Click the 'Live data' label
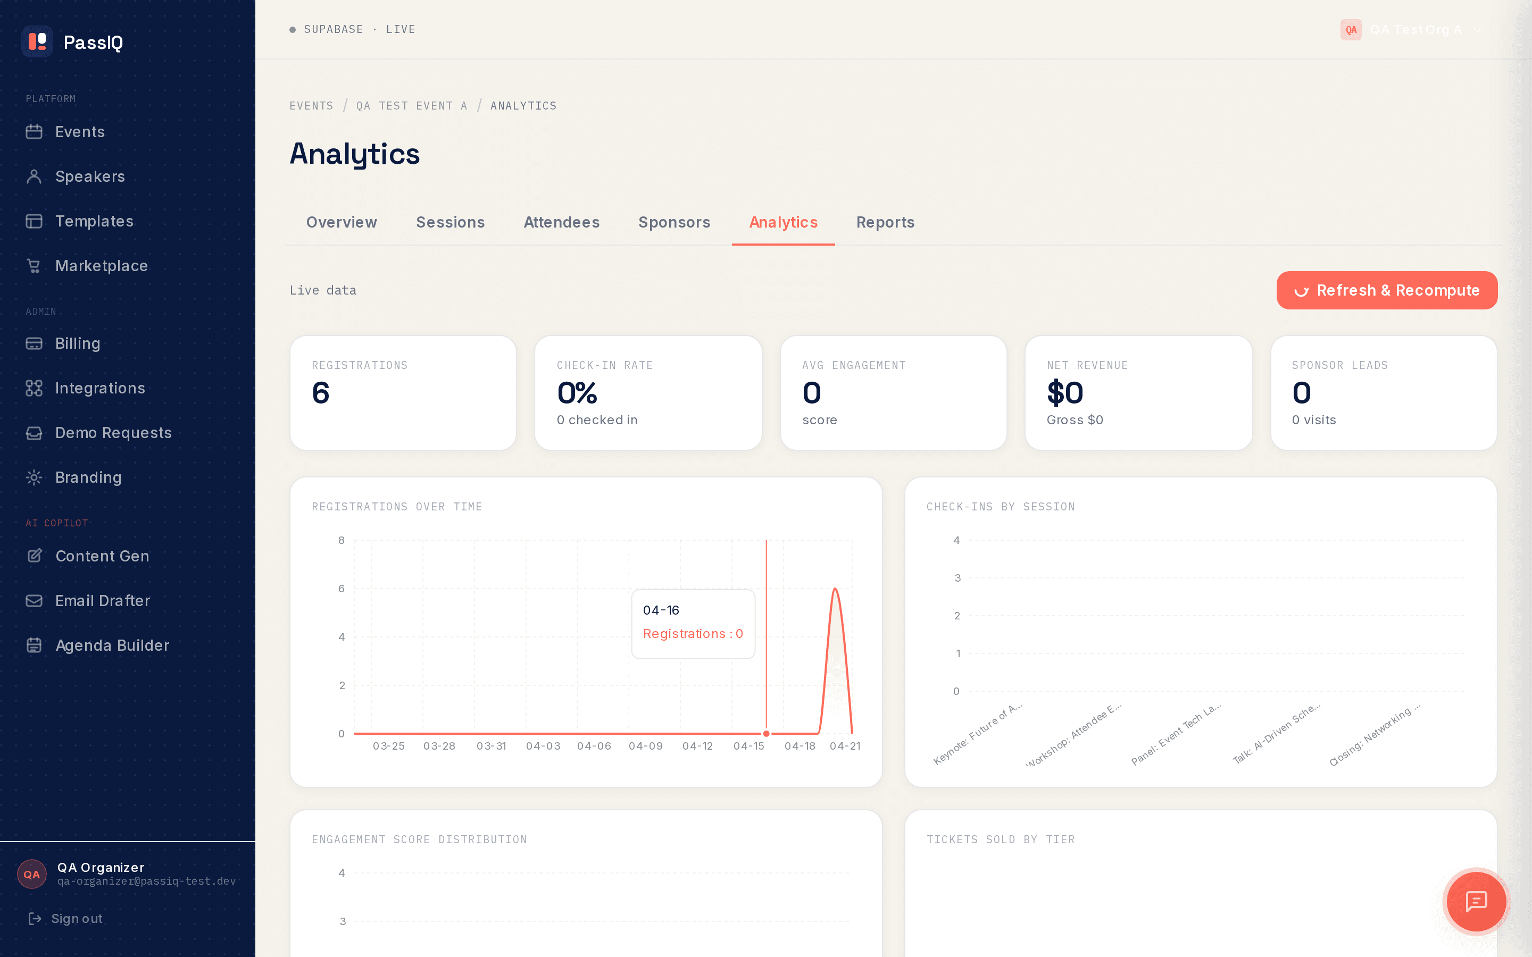Image resolution: width=1532 pixels, height=957 pixels. 323,290
